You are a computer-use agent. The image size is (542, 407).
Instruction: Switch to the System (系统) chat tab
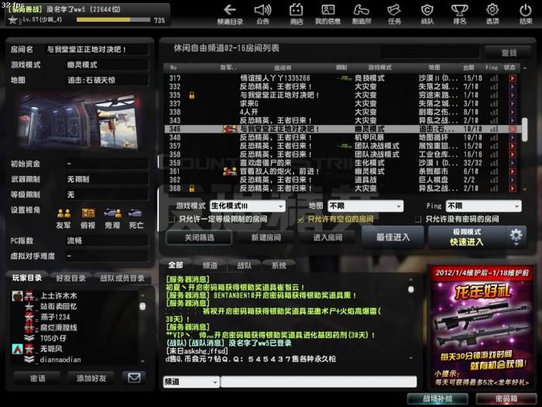279,265
